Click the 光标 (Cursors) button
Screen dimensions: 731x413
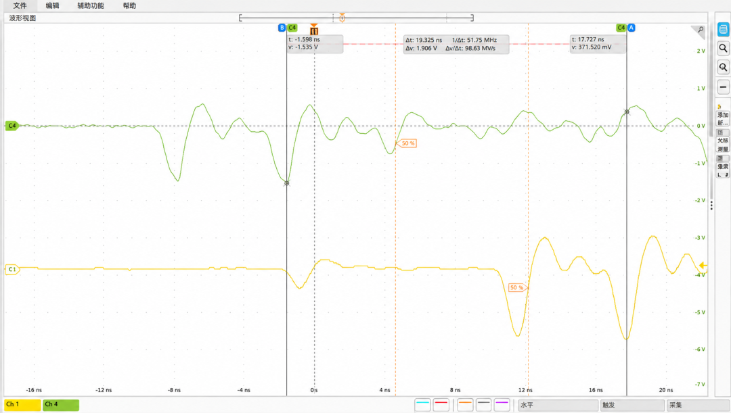(x=723, y=140)
